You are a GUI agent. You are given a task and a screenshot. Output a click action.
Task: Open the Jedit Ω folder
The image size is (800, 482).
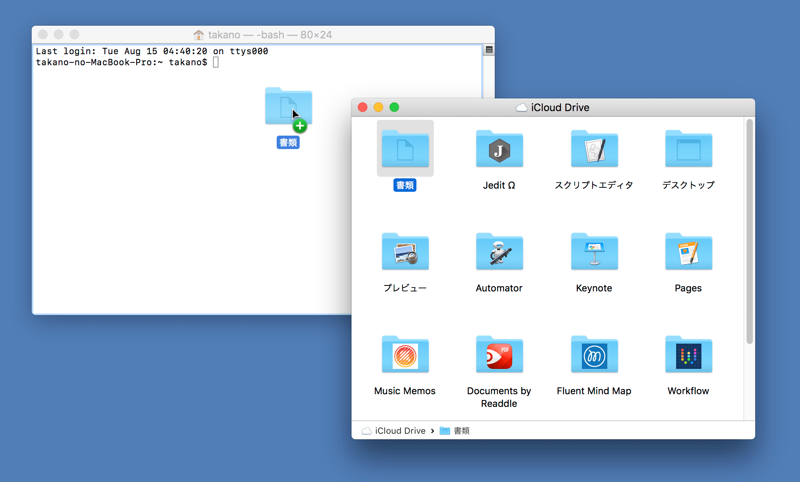click(x=499, y=148)
